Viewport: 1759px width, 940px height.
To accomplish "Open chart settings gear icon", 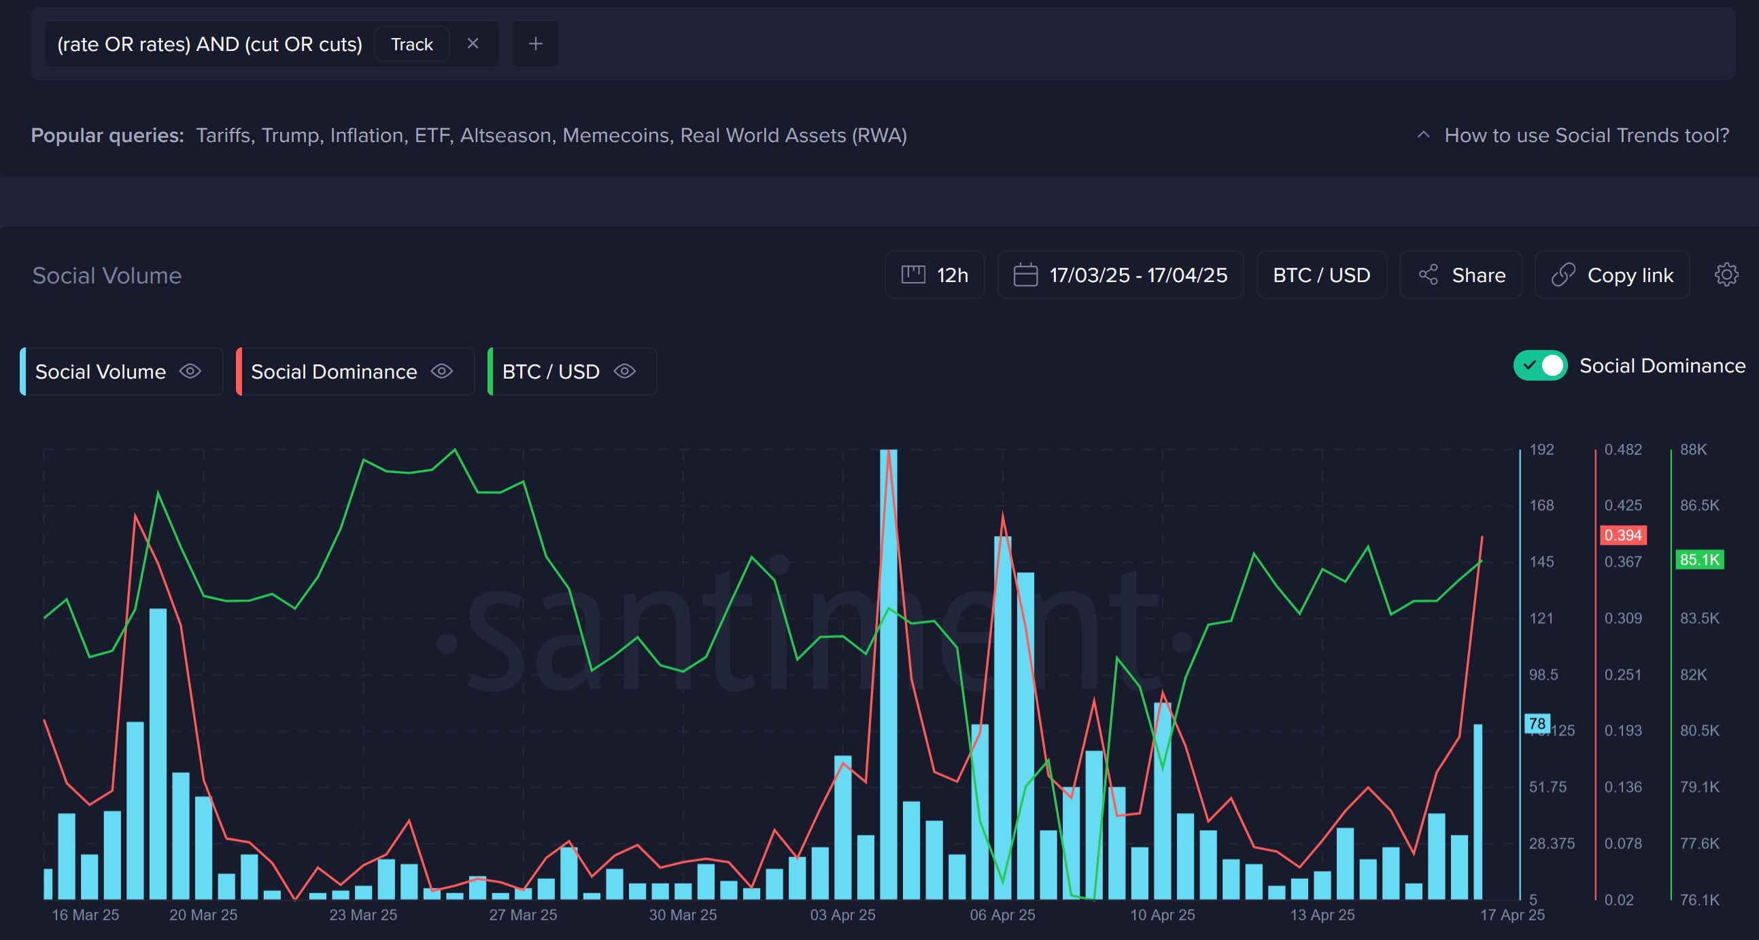I will point(1726,275).
